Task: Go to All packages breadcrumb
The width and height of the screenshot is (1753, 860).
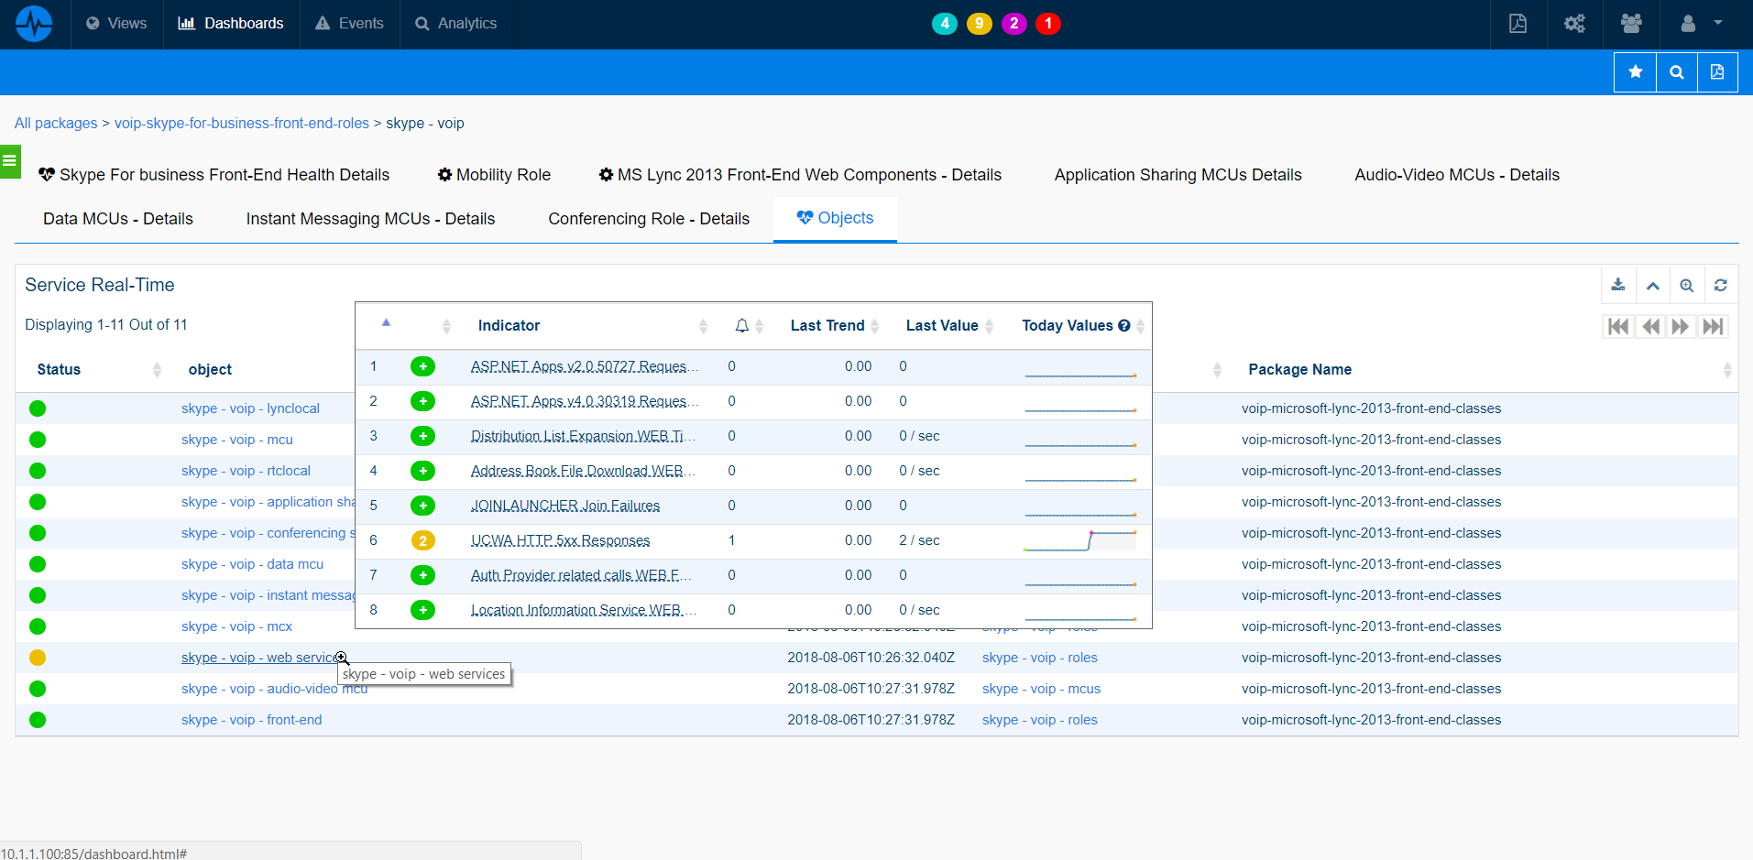Action: 56,123
